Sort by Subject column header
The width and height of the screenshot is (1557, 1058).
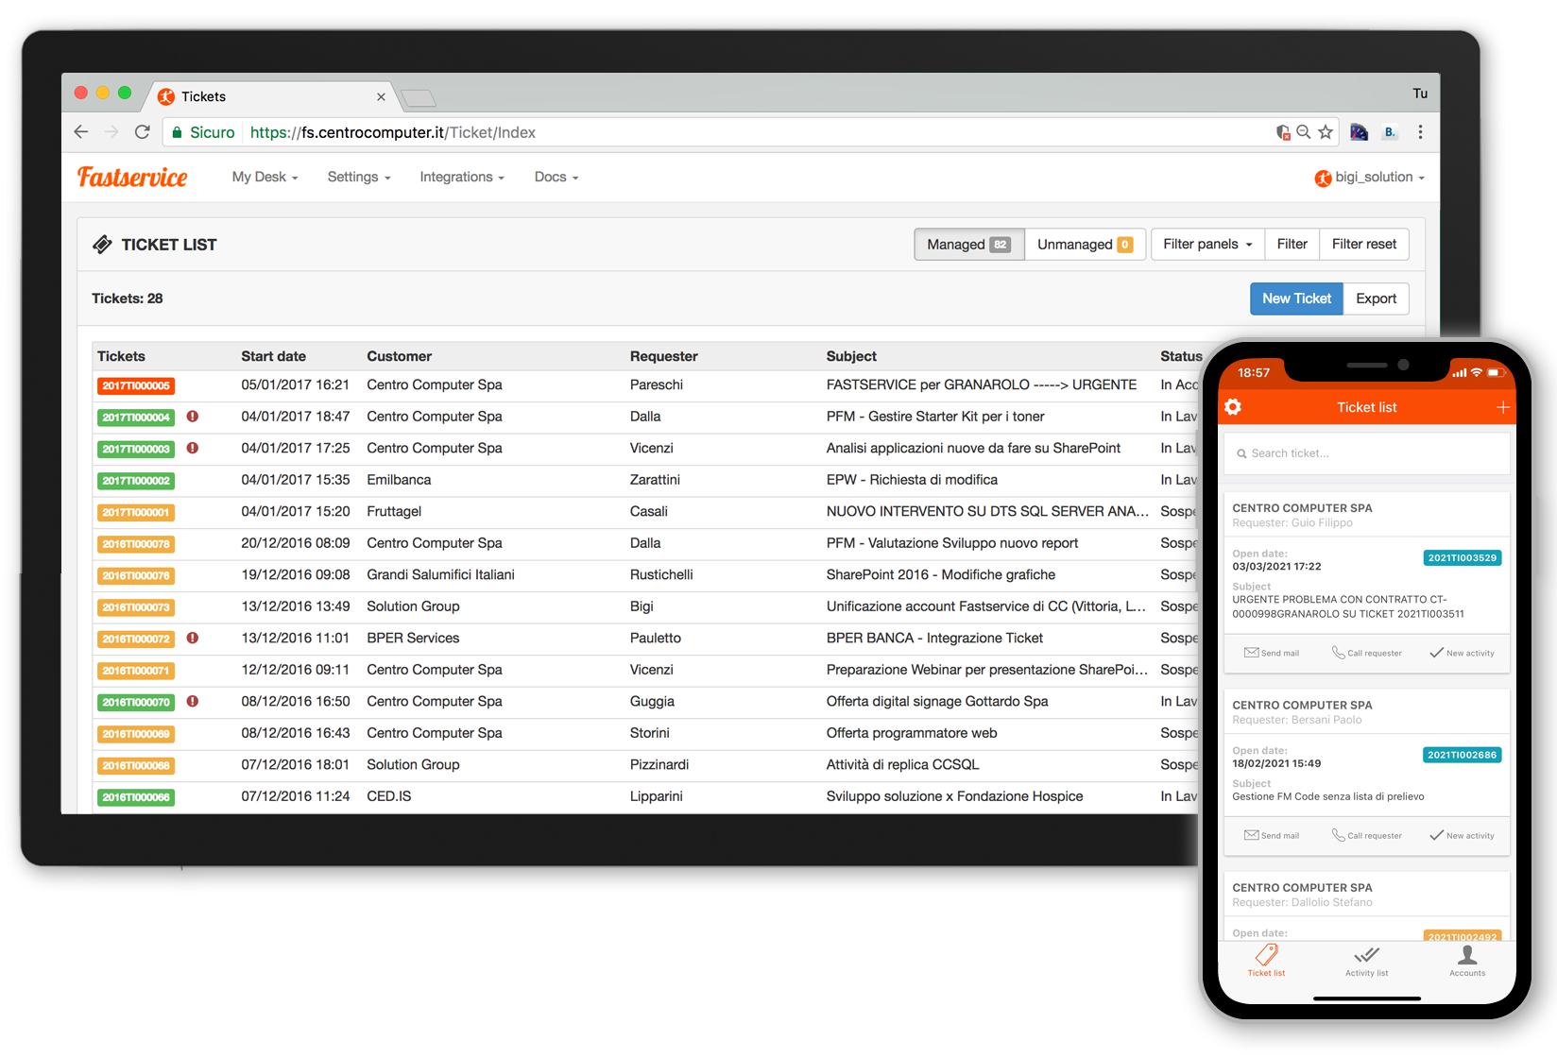pyautogui.click(x=851, y=356)
